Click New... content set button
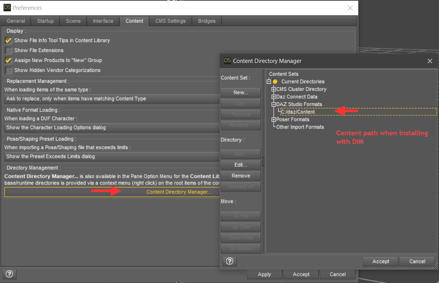The width and height of the screenshot is (439, 283). click(x=241, y=92)
